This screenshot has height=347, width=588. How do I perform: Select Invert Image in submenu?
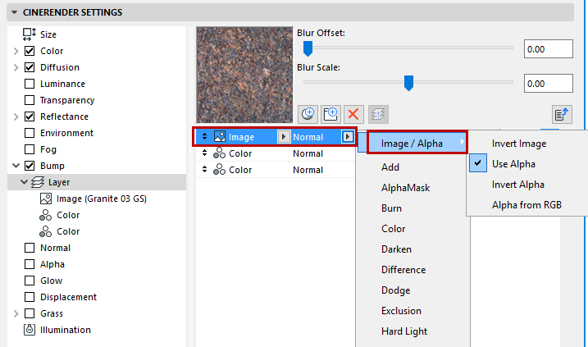coord(519,144)
